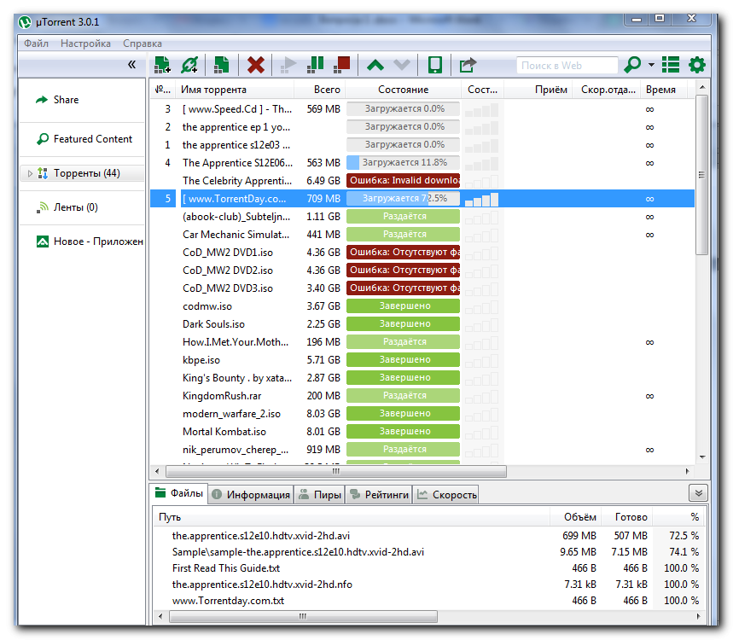
Task: Click the Remote device icon
Action: pyautogui.click(x=435, y=65)
